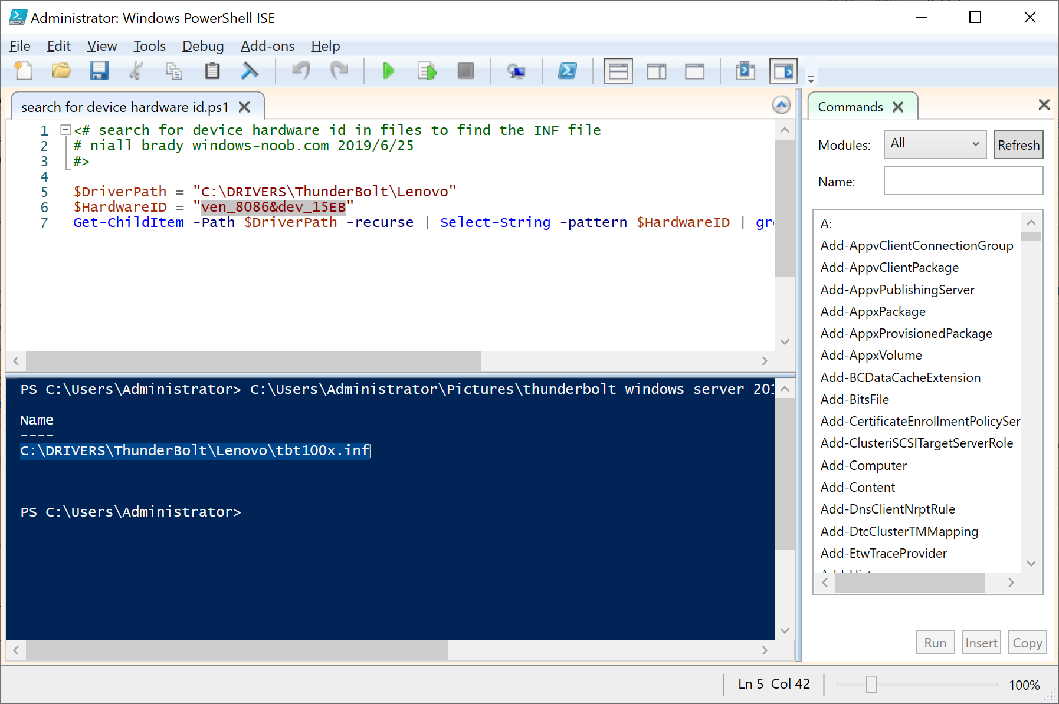Select the Commands tab
The height and width of the screenshot is (704, 1059).
[x=850, y=107]
